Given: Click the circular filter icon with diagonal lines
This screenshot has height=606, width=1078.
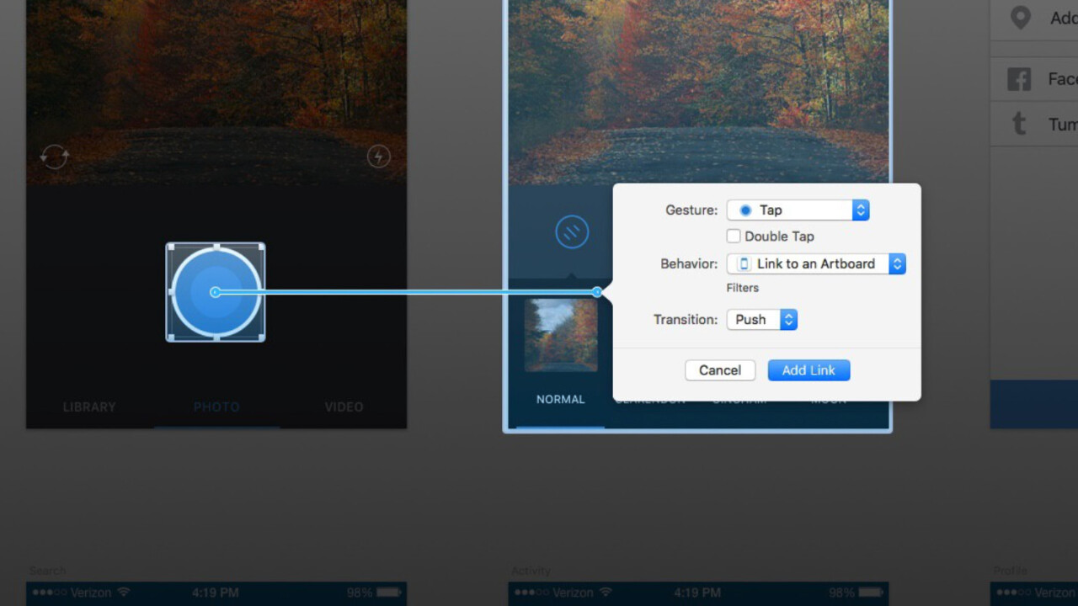Looking at the screenshot, I should 572,232.
